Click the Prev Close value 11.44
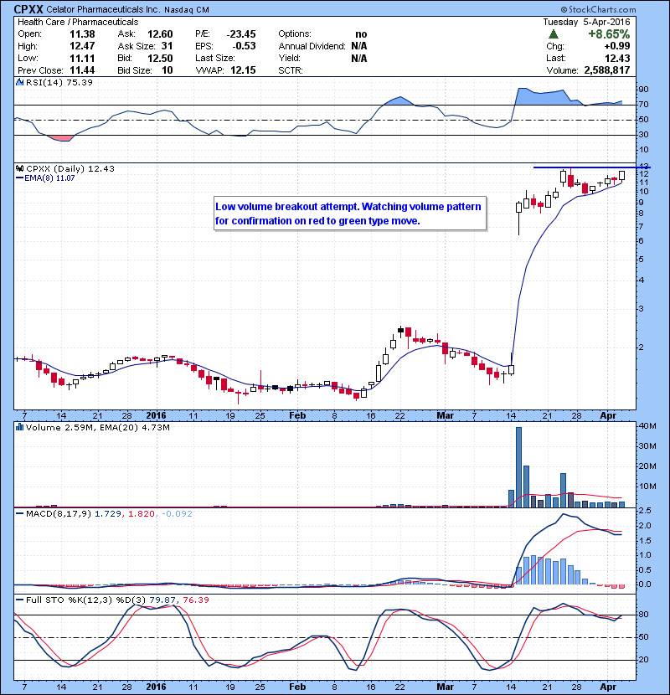This screenshot has width=670, height=695. (82, 70)
